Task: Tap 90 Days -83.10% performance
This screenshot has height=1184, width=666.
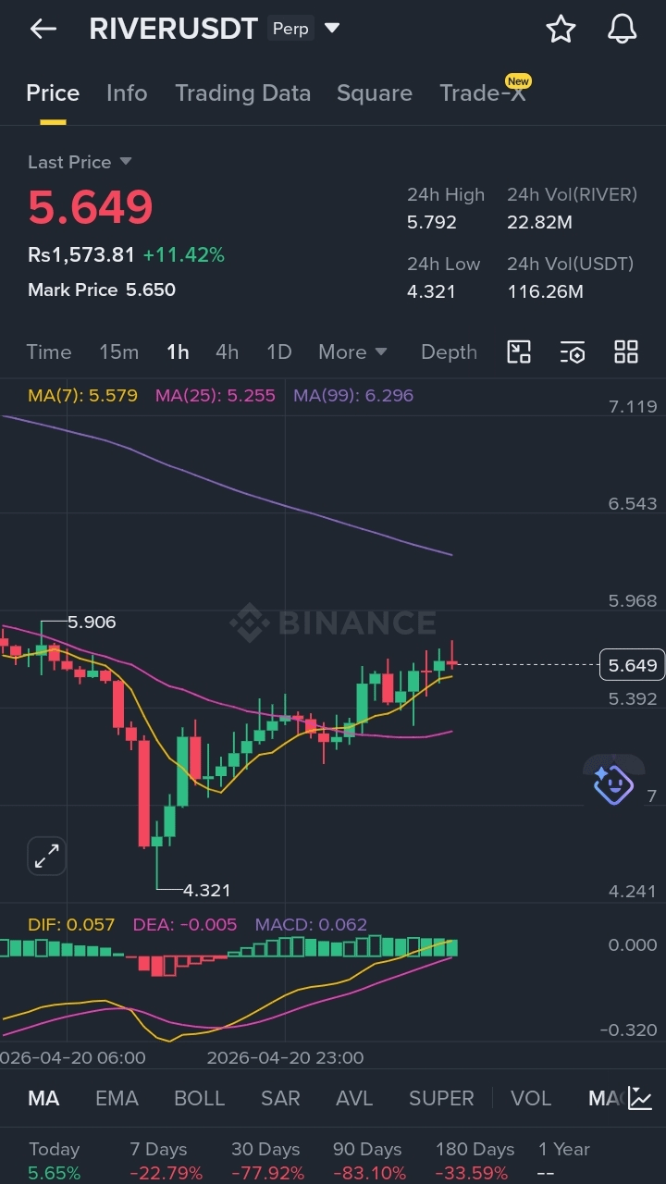Action: click(x=369, y=1161)
